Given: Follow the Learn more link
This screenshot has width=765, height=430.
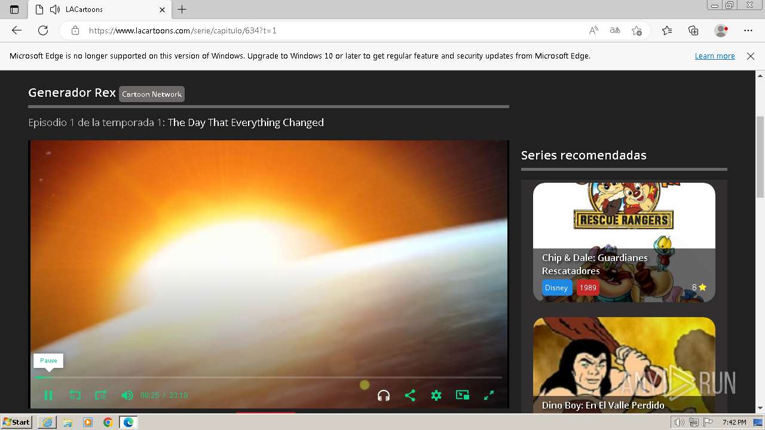Looking at the screenshot, I should (x=715, y=56).
